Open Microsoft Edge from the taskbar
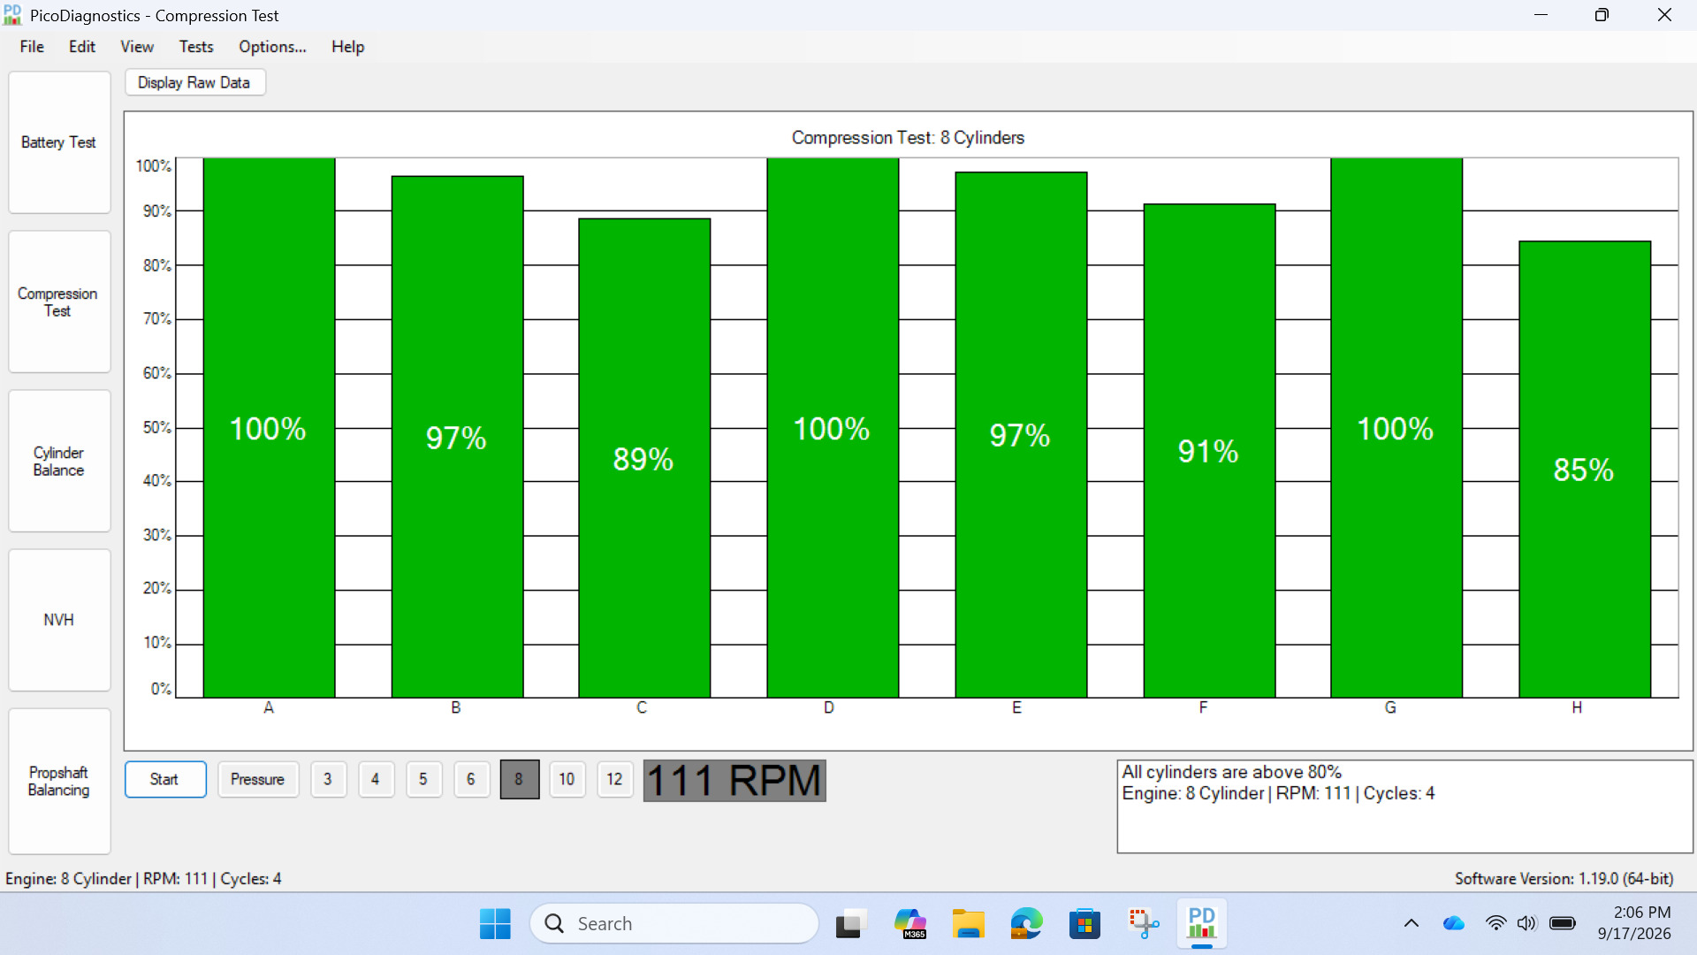The image size is (1697, 955). tap(1026, 924)
